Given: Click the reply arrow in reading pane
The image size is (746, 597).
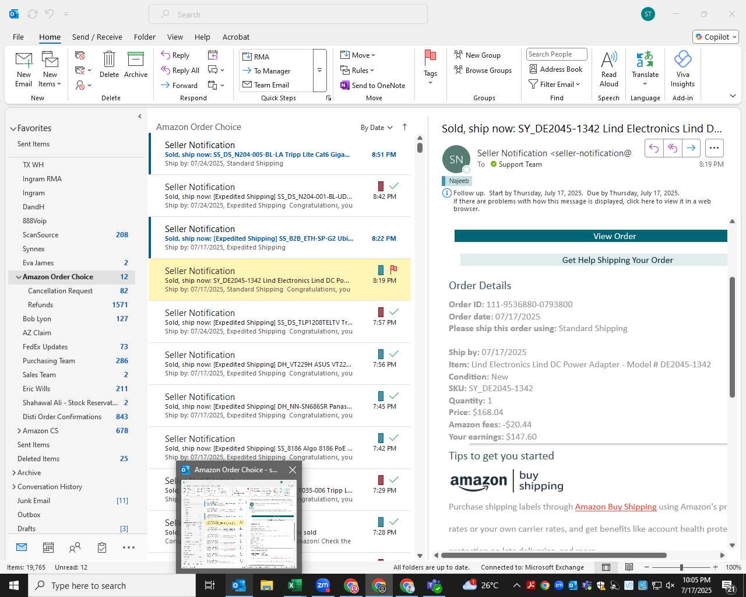Looking at the screenshot, I should pos(654,148).
